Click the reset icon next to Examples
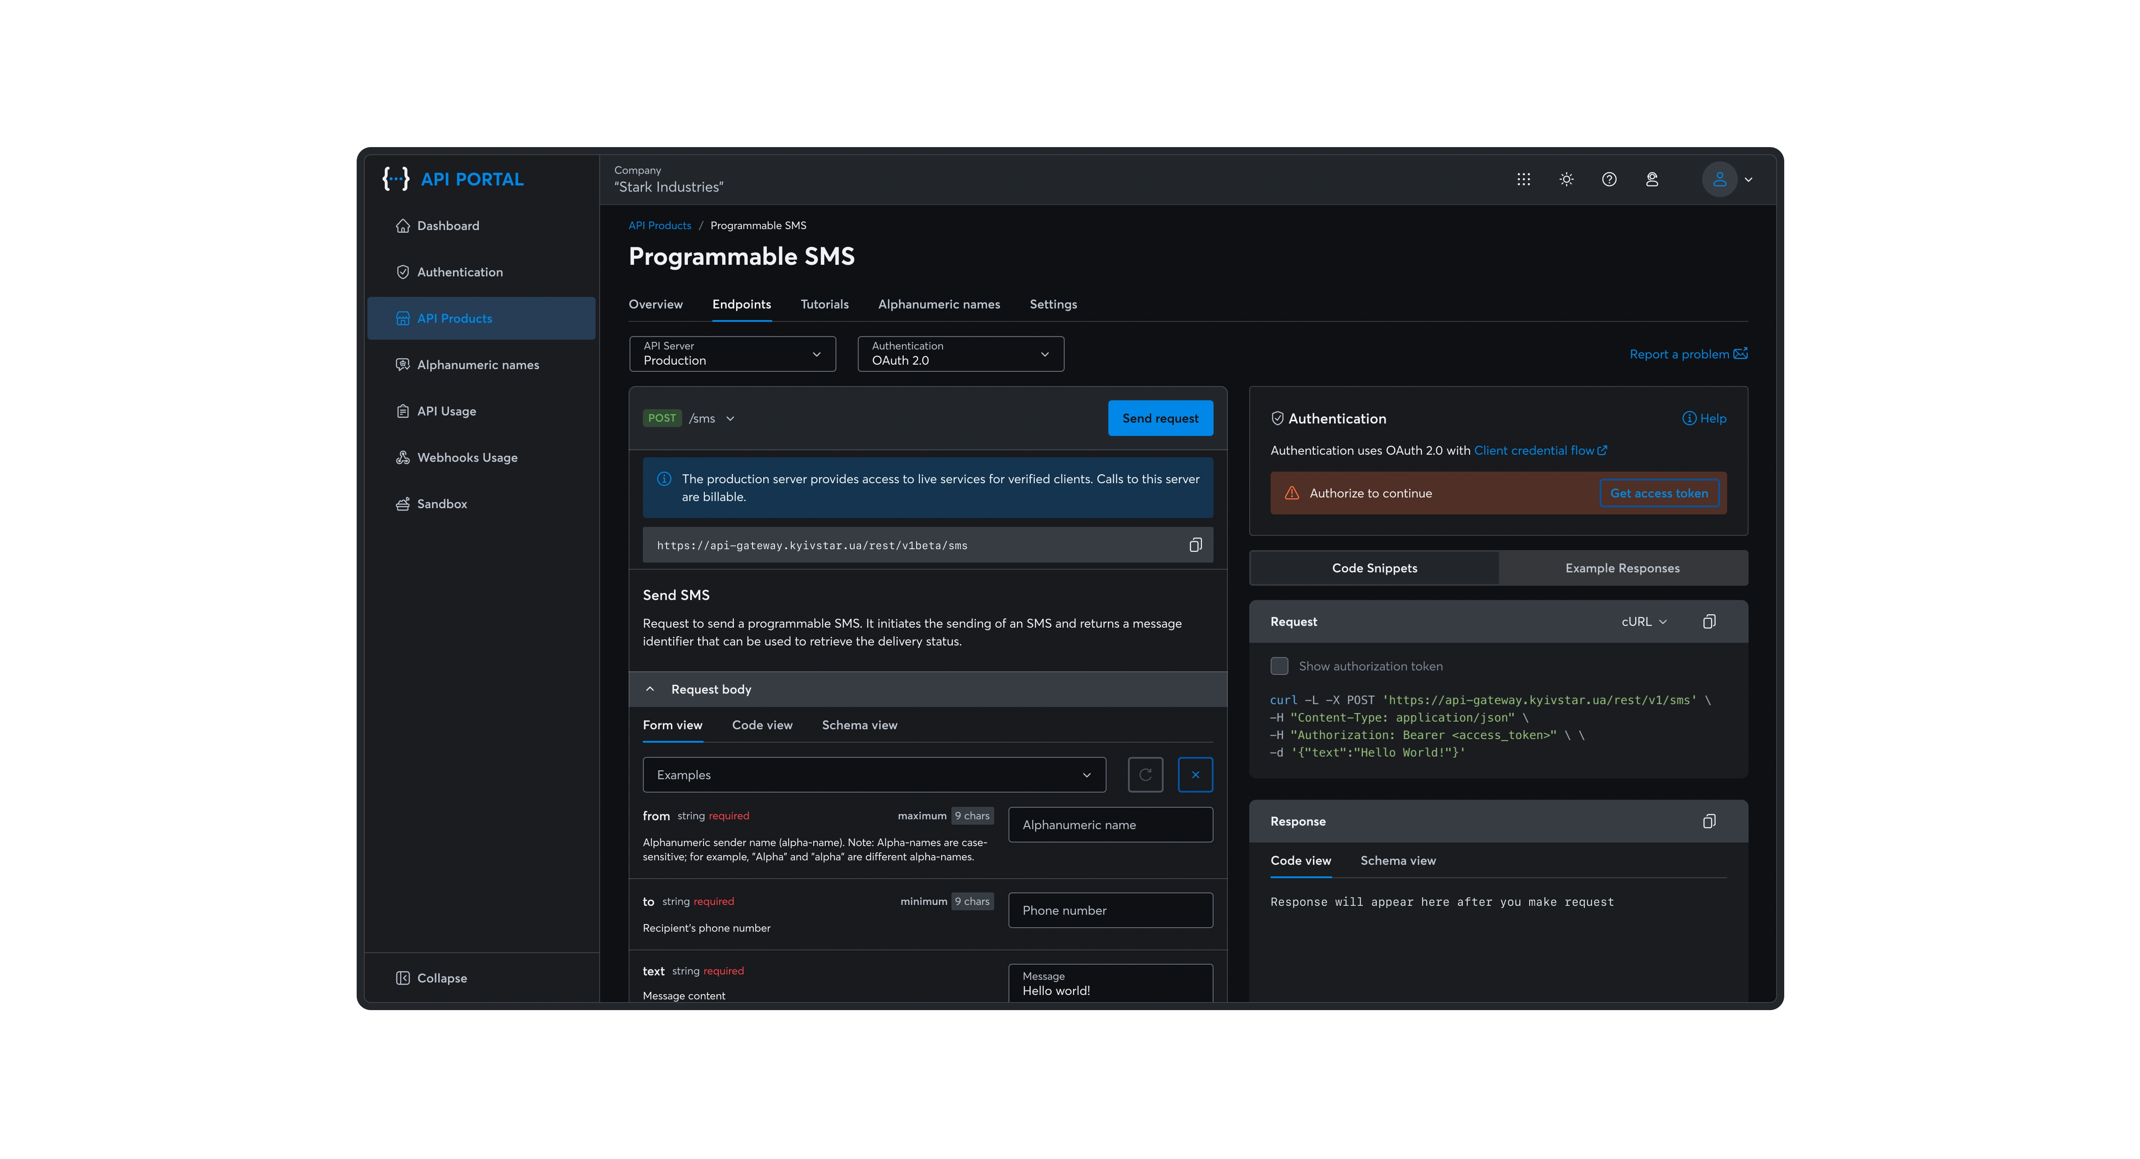The image size is (2140, 1159). coord(1146,774)
